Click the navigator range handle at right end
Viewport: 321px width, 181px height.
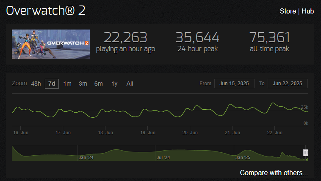pos(306,152)
